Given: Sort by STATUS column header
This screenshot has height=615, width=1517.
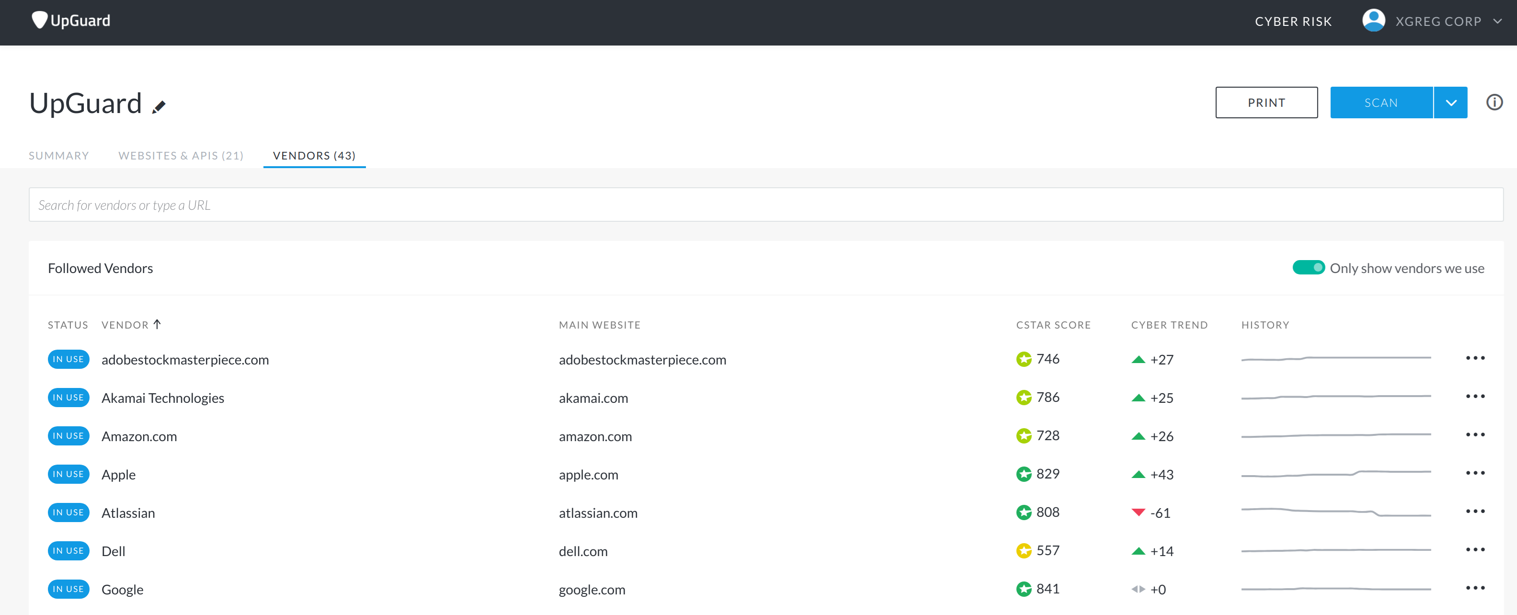Looking at the screenshot, I should [68, 325].
